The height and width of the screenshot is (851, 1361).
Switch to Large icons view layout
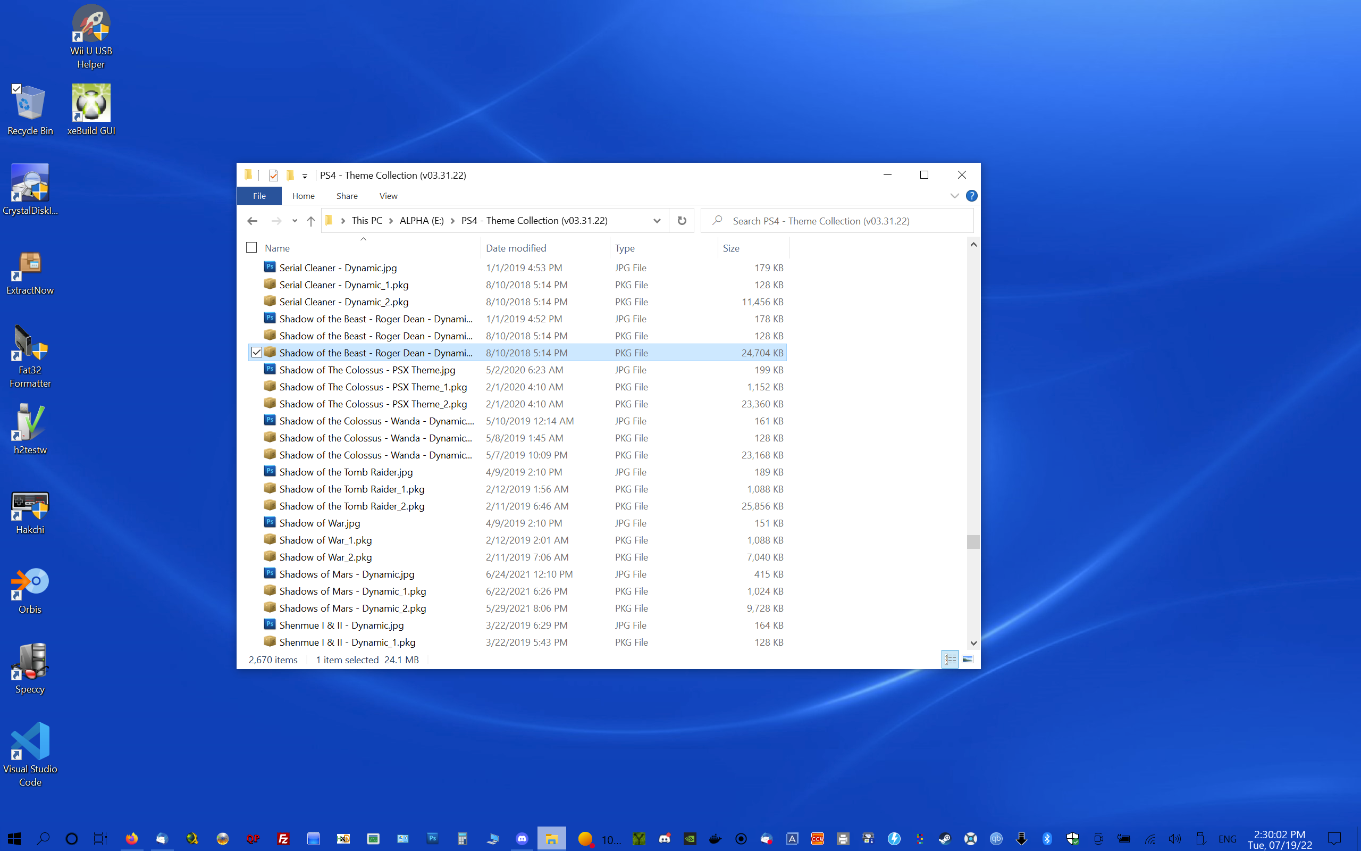pyautogui.click(x=968, y=659)
